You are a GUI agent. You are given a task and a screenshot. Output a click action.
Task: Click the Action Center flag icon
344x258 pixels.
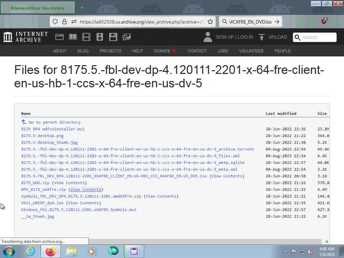coord(294,251)
